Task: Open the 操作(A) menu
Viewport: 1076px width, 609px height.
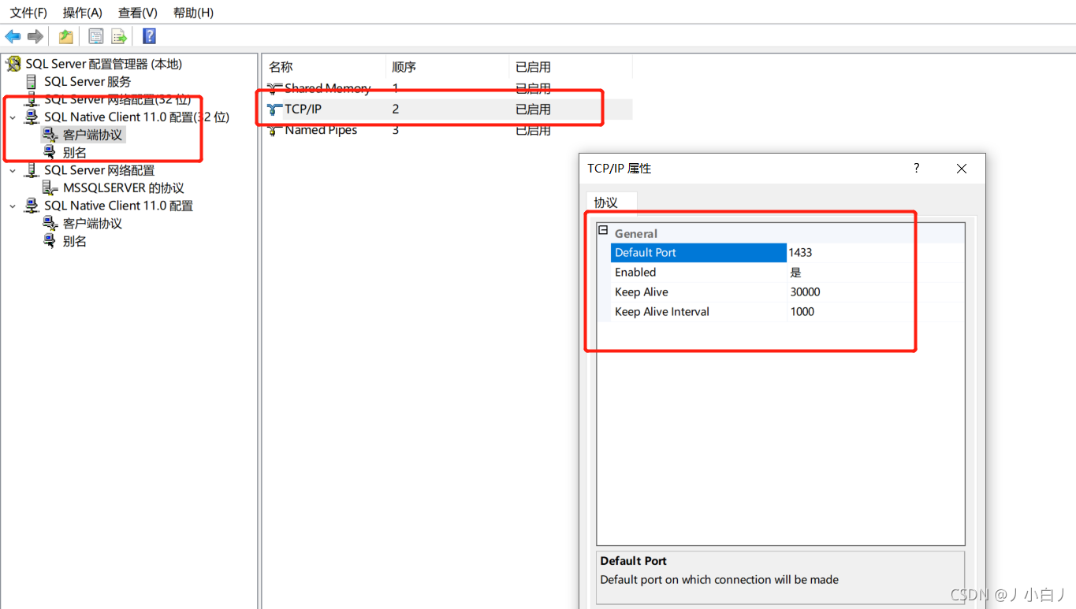Action: (83, 13)
